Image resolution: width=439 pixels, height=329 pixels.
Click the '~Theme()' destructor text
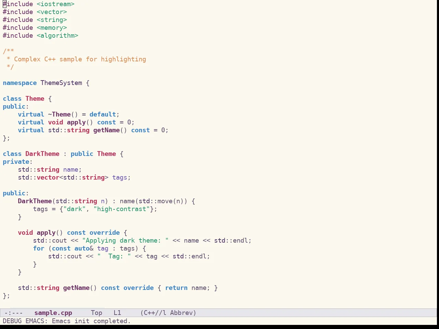[63, 114]
